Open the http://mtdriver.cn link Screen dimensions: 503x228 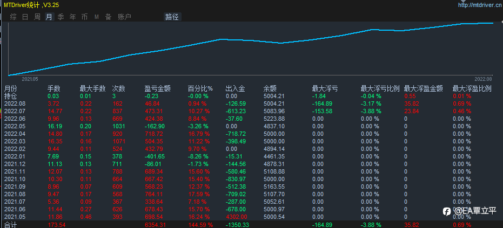pyautogui.click(x=480, y=5)
